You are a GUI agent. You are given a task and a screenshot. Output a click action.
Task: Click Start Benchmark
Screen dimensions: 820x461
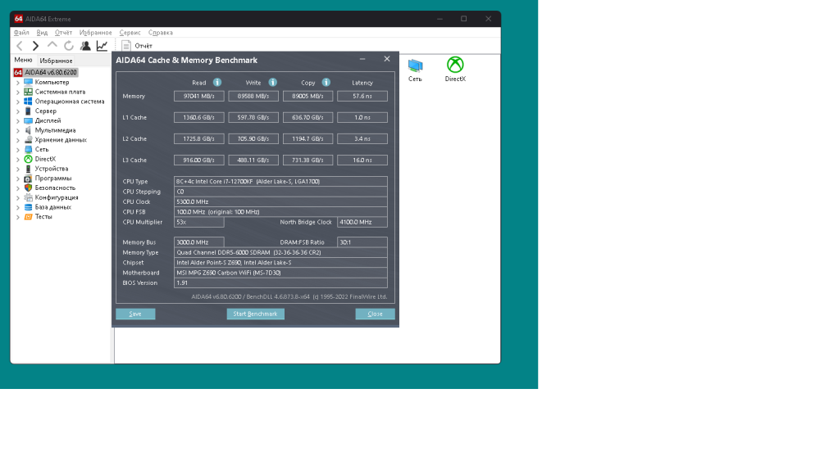click(x=255, y=314)
